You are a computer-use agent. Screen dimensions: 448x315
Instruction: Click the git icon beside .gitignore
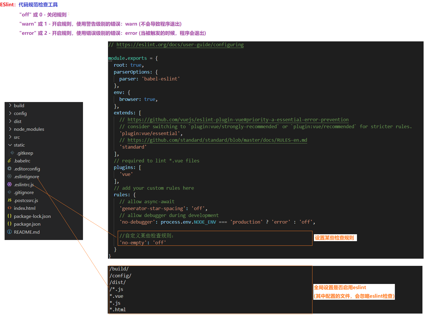point(9,192)
